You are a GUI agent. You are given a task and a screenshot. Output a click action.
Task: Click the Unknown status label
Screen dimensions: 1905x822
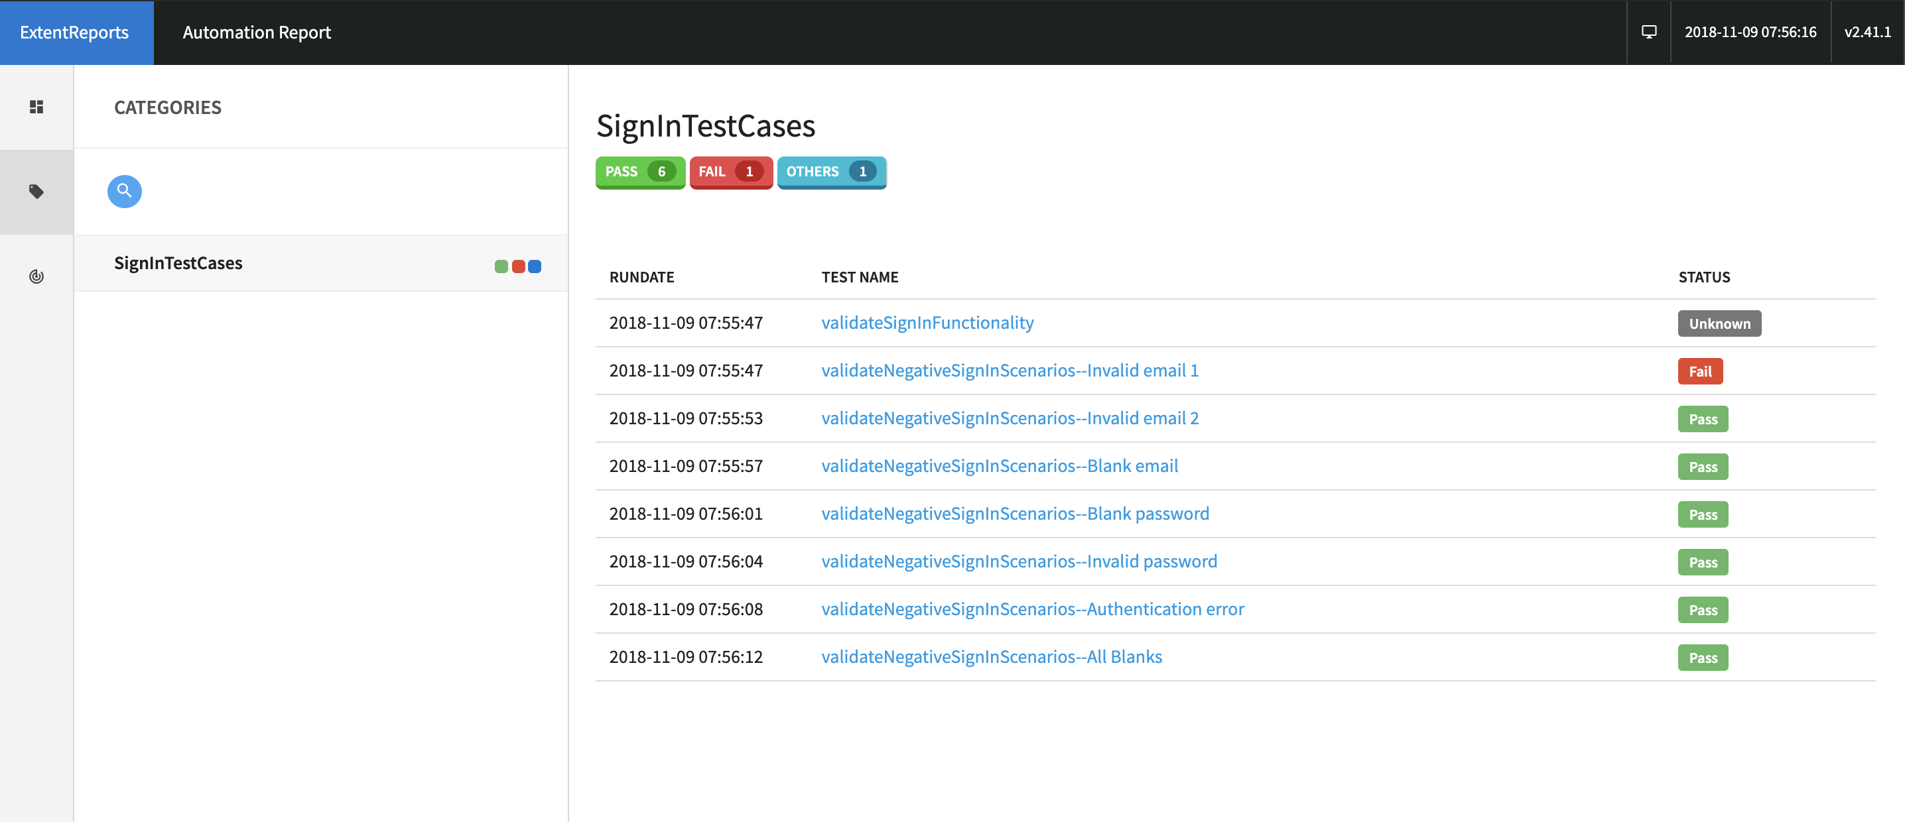point(1719,323)
